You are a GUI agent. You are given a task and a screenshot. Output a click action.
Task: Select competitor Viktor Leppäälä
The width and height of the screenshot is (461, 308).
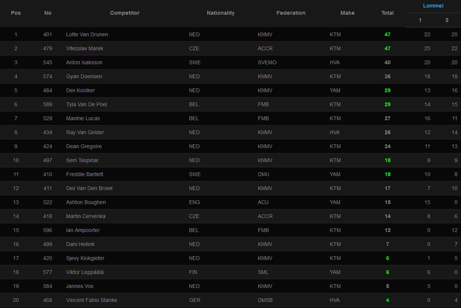(85, 272)
